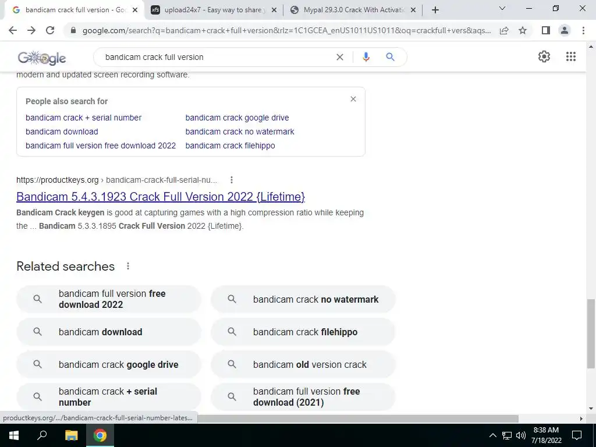Image resolution: width=596 pixels, height=447 pixels.
Task: Open the Google apps grid
Action: tap(571, 56)
